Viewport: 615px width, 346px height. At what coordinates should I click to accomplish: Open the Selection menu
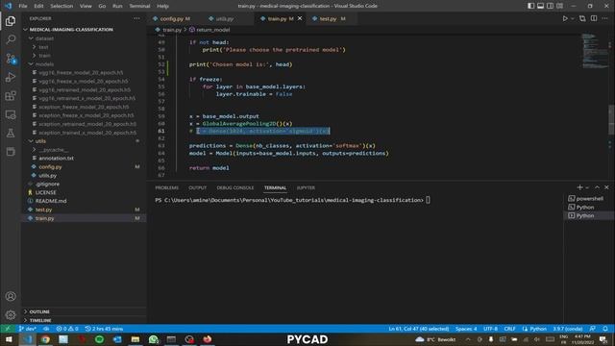[x=61, y=6]
